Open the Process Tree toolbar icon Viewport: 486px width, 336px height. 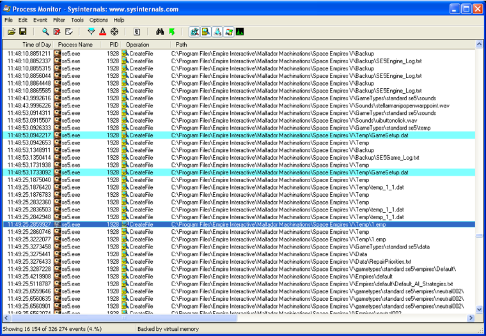[x=137, y=31]
